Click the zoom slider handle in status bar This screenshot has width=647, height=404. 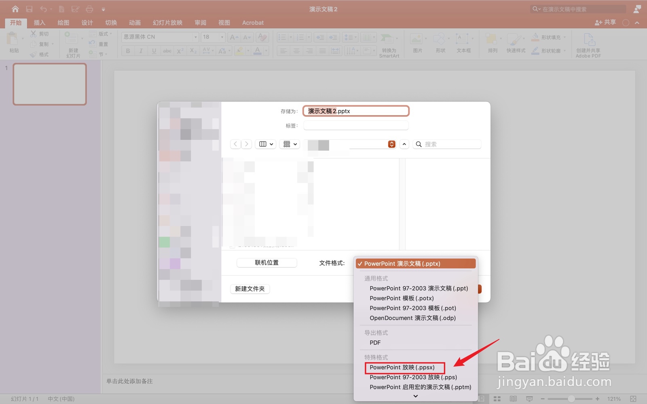click(x=571, y=399)
